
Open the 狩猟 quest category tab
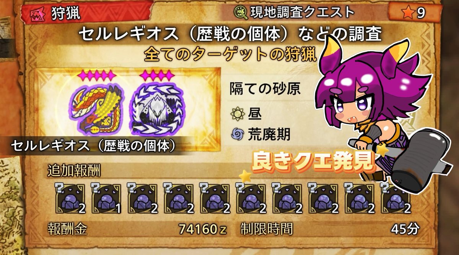pyautogui.click(x=64, y=13)
